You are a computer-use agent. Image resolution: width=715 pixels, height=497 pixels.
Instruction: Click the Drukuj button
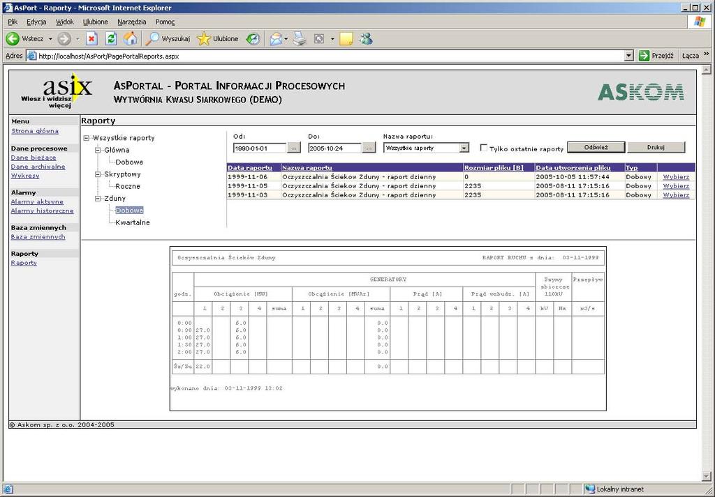tap(656, 148)
